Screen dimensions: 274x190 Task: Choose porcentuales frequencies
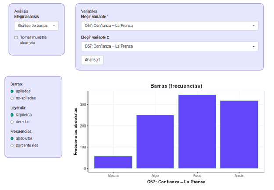pyautogui.click(x=12, y=145)
